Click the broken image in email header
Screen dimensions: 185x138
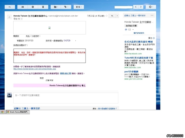(x=49, y=28)
